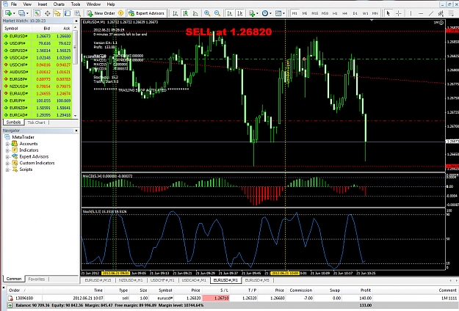Select the GBPUSD# row in Market Watch

click(37, 51)
